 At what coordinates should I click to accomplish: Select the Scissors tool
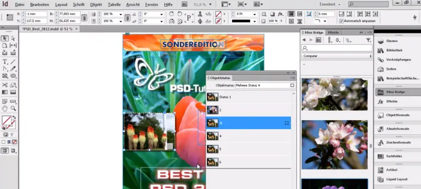point(5,85)
